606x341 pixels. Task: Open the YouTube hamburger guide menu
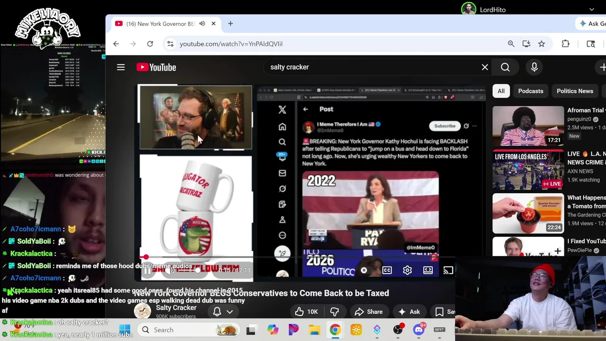121,67
